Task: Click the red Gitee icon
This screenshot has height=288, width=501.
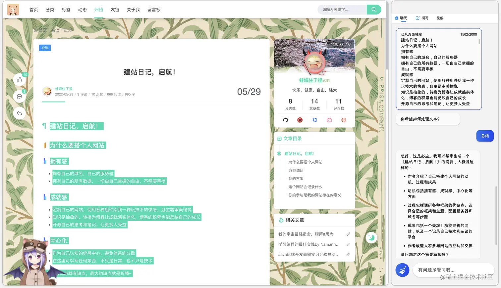Action: (300, 120)
